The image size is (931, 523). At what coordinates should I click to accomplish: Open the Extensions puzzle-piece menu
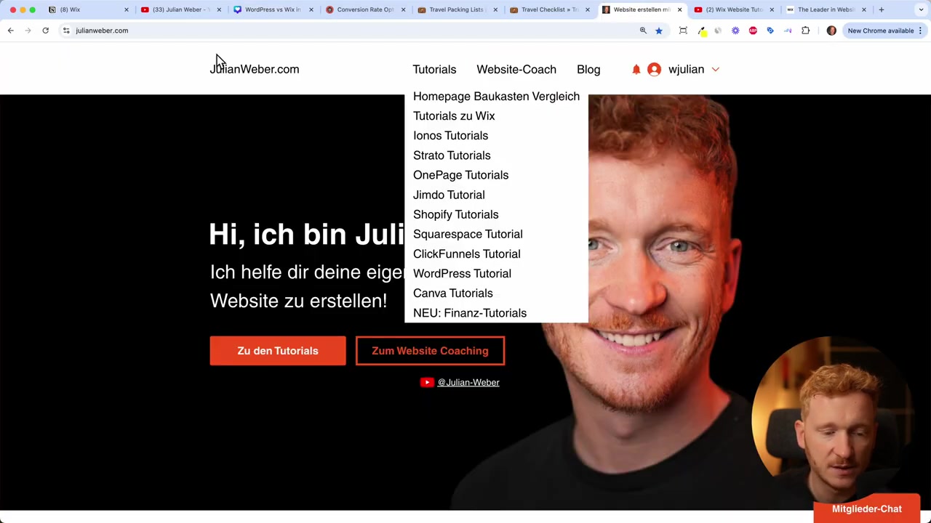coord(805,31)
